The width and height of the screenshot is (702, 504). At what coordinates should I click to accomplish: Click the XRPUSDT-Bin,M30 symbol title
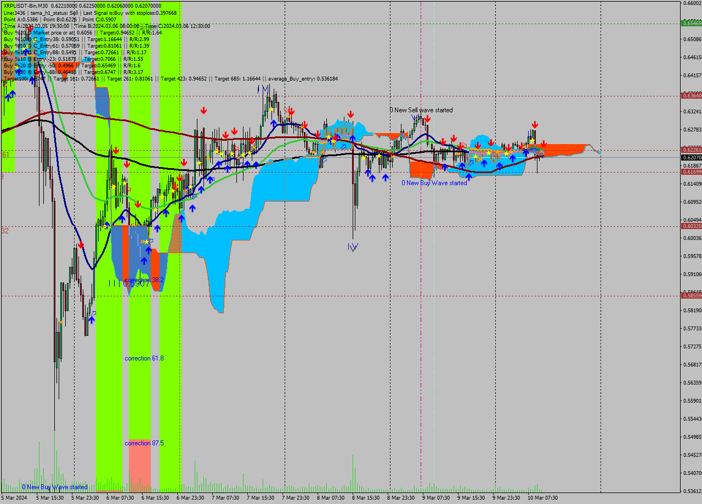[26, 5]
